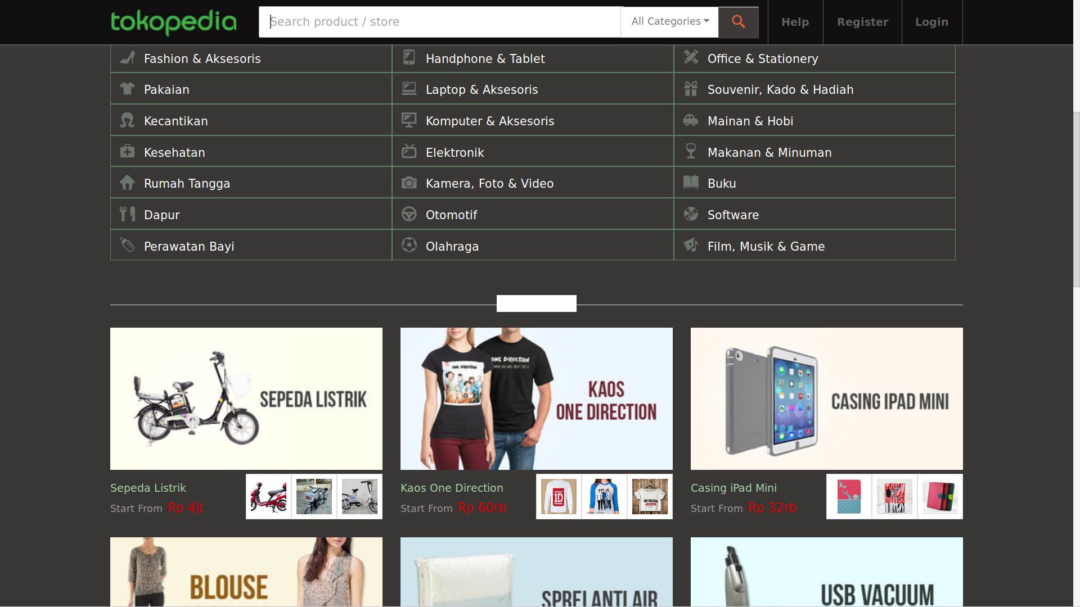This screenshot has width=1080, height=607.
Task: Click the Rp 60rb price text
Action: pos(482,508)
